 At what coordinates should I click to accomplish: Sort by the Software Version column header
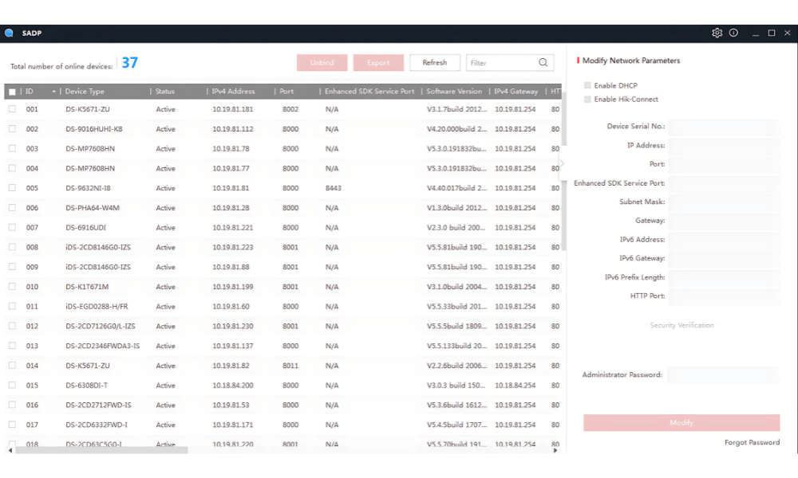point(454,92)
